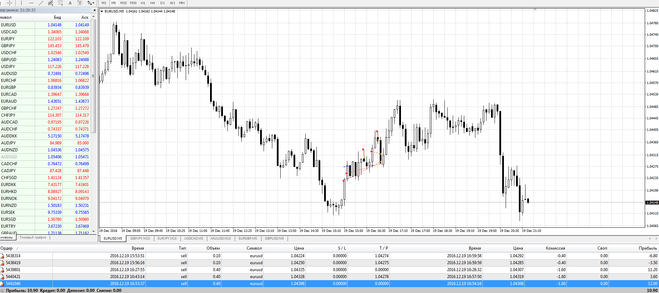Click the EURUSD Аск price 1.04149
659x293 pixels.
tap(82, 25)
